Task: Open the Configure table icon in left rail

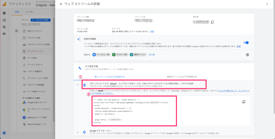Action: click(x=4, y=34)
